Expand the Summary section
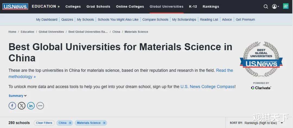The width and height of the screenshot is (293, 128). [18, 96]
